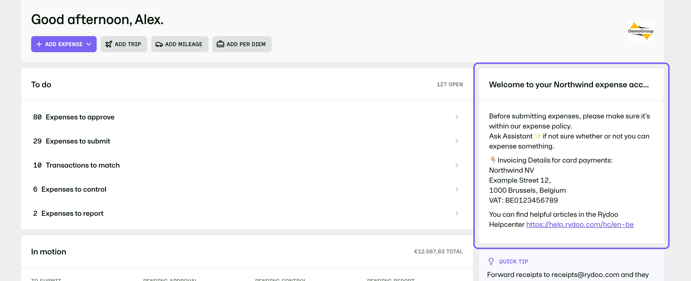Open the Add Expense dropdown arrow
Screen dimensions: 691x281
point(89,44)
